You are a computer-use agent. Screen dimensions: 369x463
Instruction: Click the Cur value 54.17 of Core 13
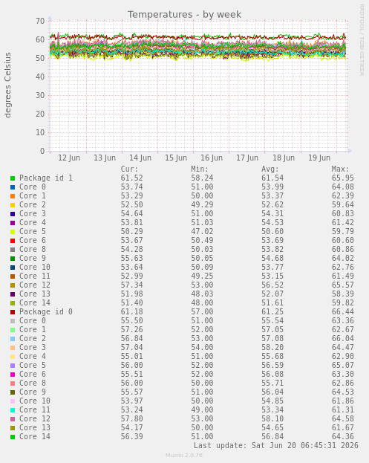(x=131, y=428)
